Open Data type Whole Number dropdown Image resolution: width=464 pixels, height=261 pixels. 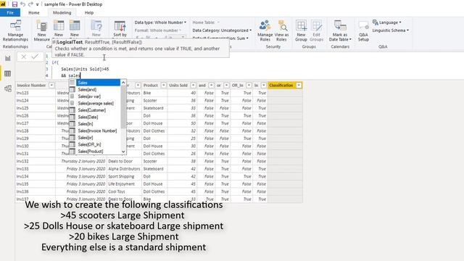(x=160, y=22)
